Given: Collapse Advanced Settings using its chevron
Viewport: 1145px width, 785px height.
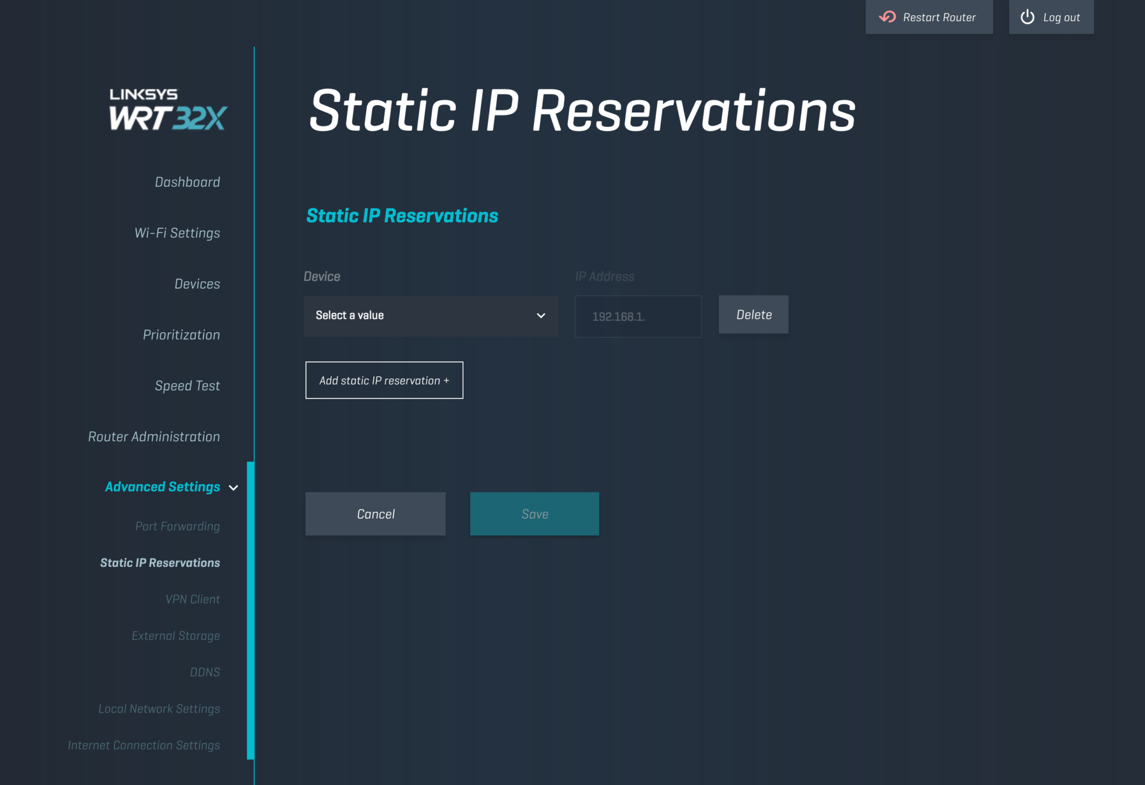Looking at the screenshot, I should [x=234, y=488].
